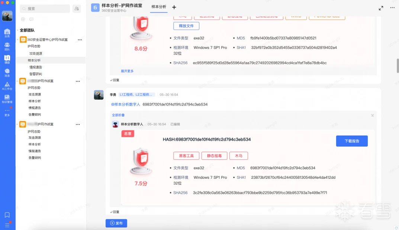
Task: Open the AI工作台 icon
Action: point(7,86)
